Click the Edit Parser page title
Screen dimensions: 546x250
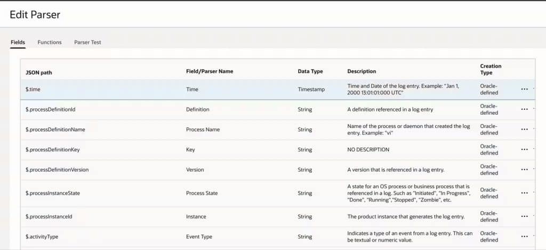tap(35, 14)
